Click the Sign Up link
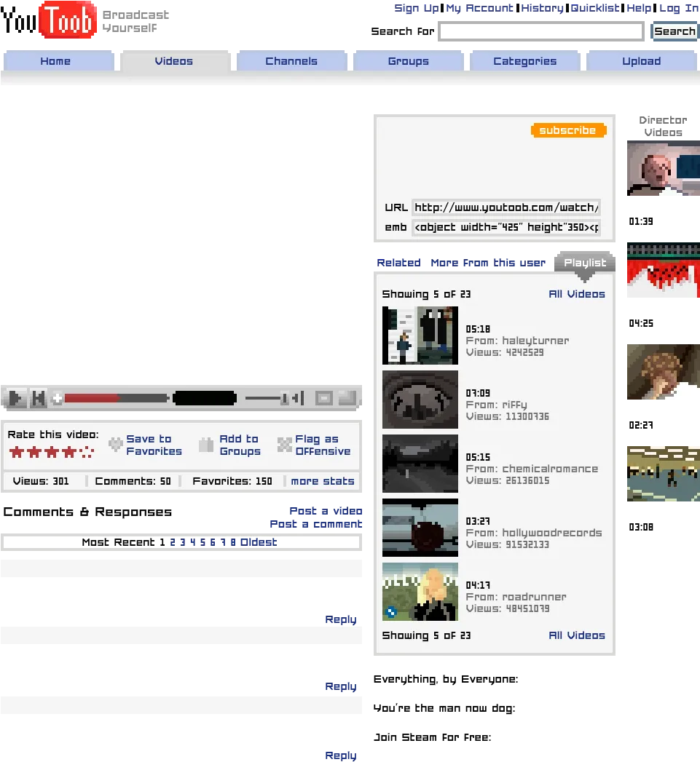This screenshot has height=762, width=700. coord(417,8)
